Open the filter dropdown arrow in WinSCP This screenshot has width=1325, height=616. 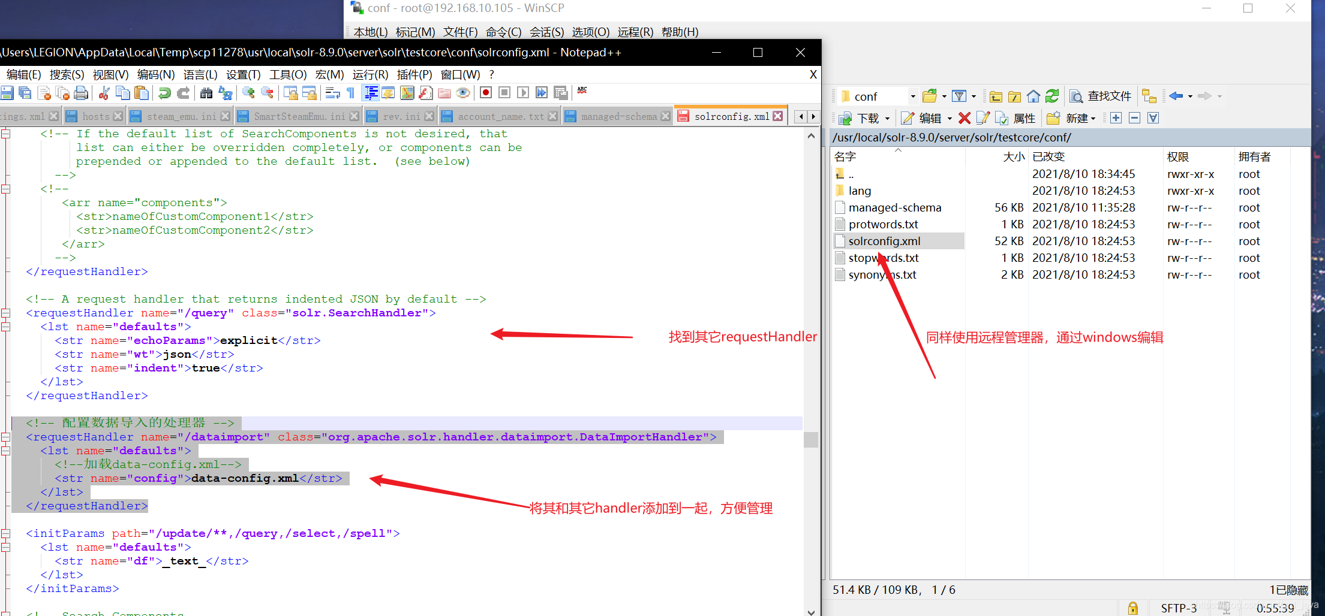pyautogui.click(x=974, y=96)
